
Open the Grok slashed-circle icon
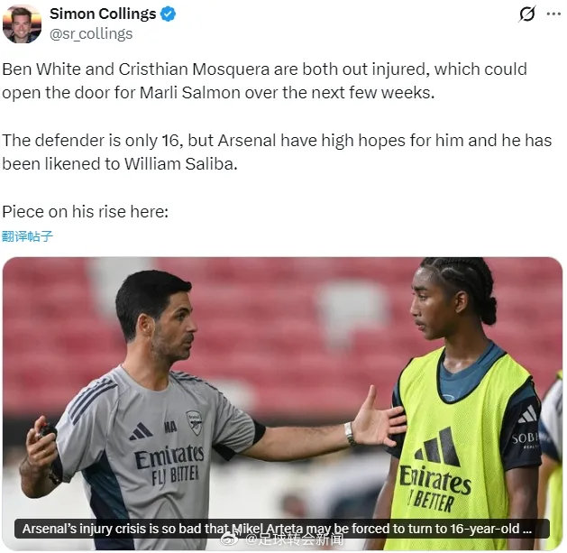tap(526, 14)
